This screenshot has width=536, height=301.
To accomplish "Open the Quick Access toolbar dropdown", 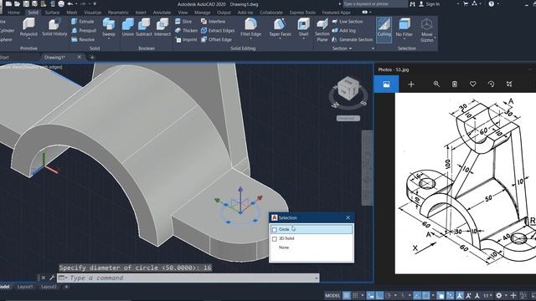I will tap(95, 4).
